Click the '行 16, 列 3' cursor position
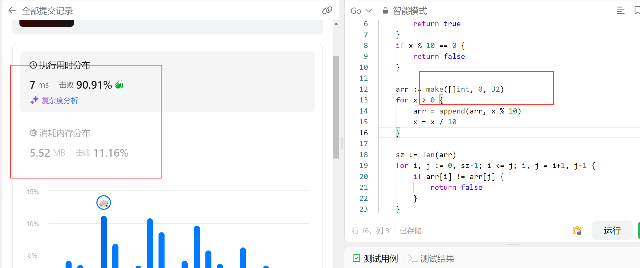The image size is (640, 268). pyautogui.click(x=370, y=231)
